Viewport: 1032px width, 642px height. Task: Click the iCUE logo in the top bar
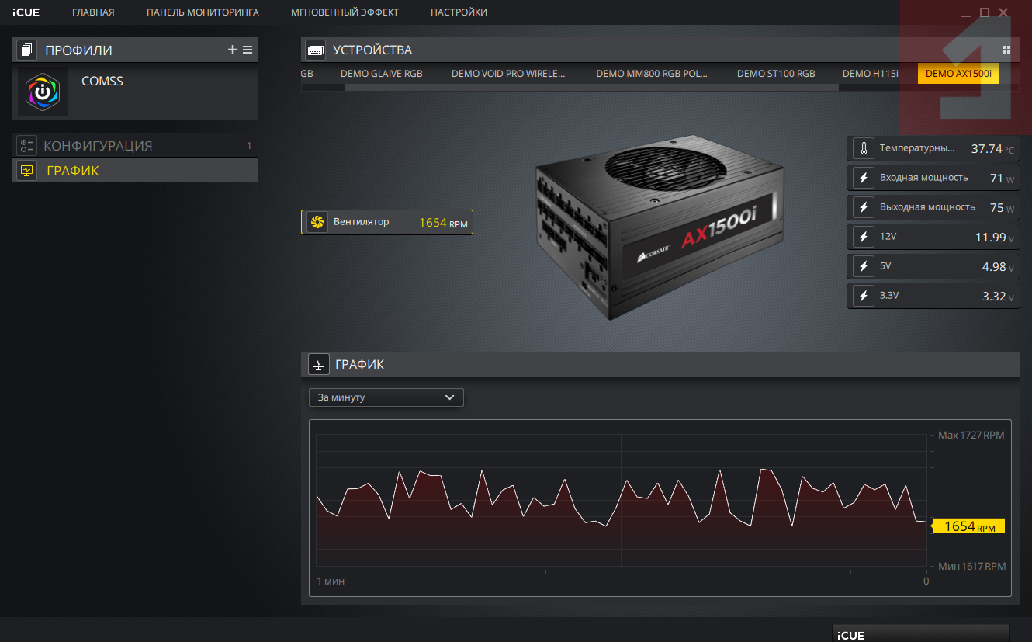point(26,12)
